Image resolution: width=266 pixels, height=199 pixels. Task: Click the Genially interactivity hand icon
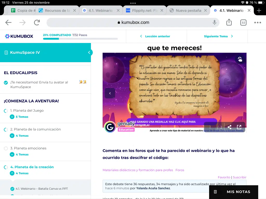coord(240,59)
